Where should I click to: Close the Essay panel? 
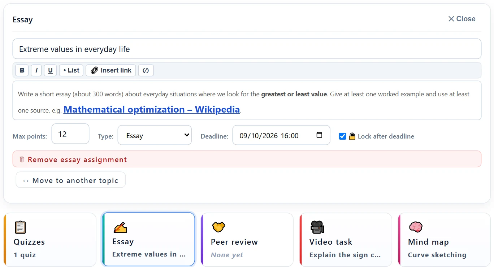[461, 19]
